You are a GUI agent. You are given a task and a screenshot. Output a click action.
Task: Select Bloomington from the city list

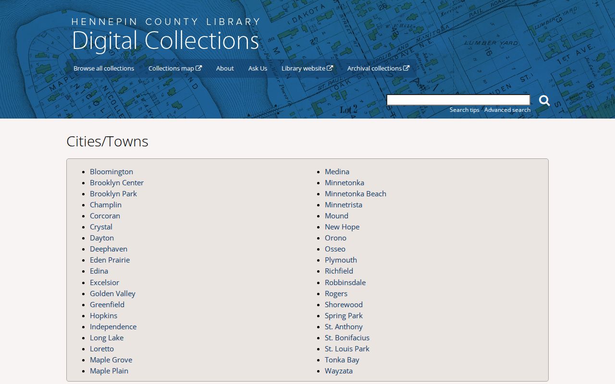(111, 171)
